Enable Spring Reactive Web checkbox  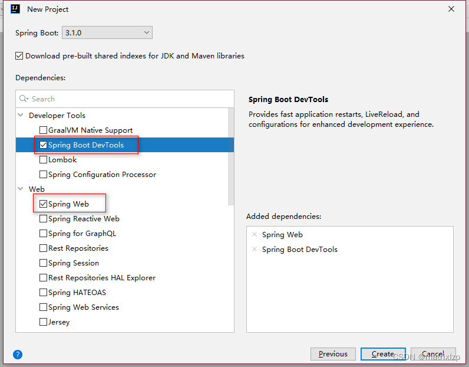pos(43,219)
